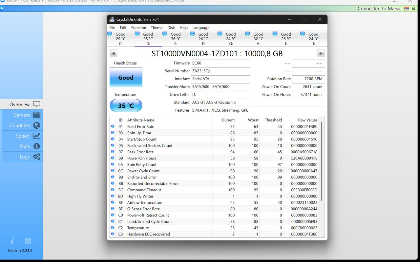Select drive F: status tab
This screenshot has height=262, width=420.
(203, 39)
